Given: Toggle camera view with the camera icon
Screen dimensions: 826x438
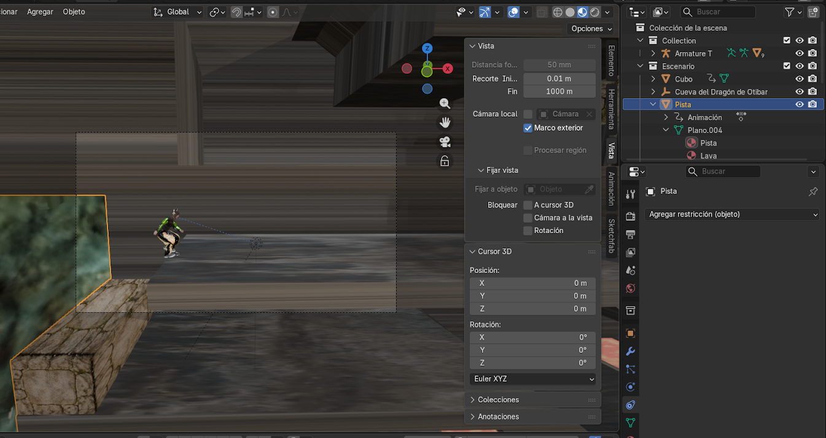Looking at the screenshot, I should [445, 142].
